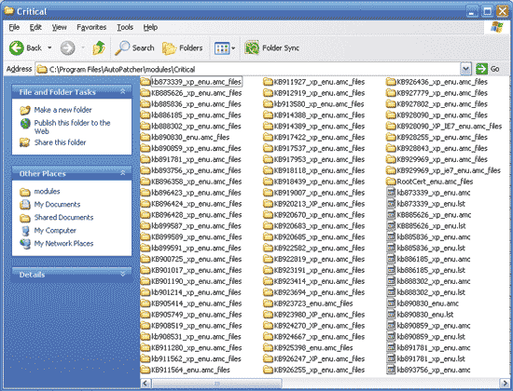513x391 pixels.
Task: Open the View menu
Action: [59, 27]
